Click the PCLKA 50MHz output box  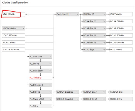click(x=121, y=21)
